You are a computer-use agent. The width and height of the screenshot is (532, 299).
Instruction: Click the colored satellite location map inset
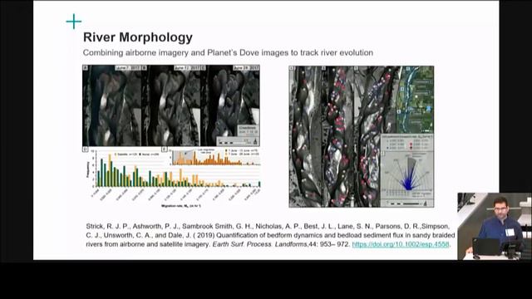[416, 100]
